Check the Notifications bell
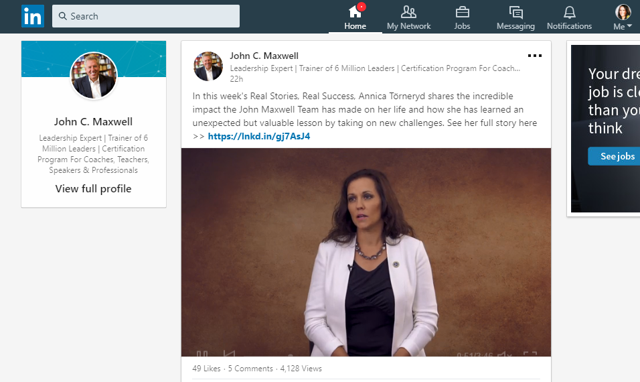 [570, 17]
